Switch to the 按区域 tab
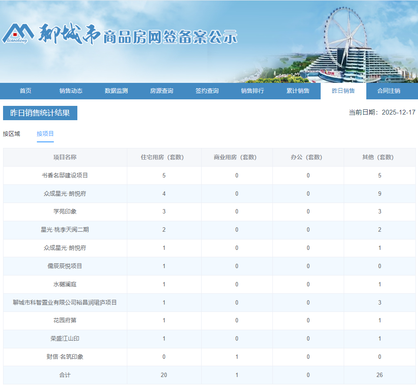This screenshot has width=418, height=387. click(12, 134)
